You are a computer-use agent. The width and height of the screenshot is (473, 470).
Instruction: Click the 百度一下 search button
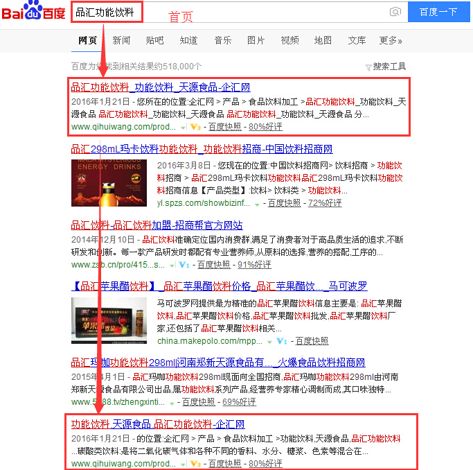click(438, 12)
